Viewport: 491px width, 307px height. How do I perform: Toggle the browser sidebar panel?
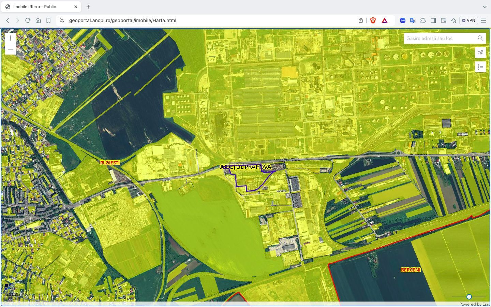(433, 20)
